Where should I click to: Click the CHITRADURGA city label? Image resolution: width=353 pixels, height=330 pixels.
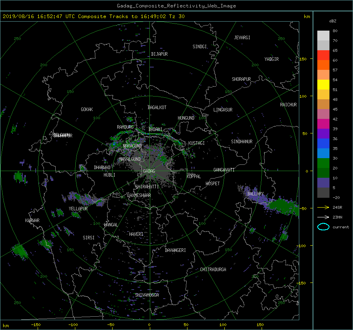[213, 270]
